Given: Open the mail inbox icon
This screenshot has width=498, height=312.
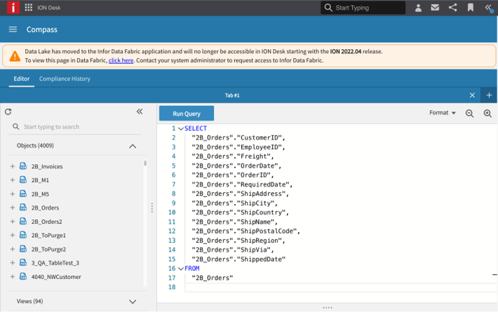Looking at the screenshot, I should click(435, 8).
